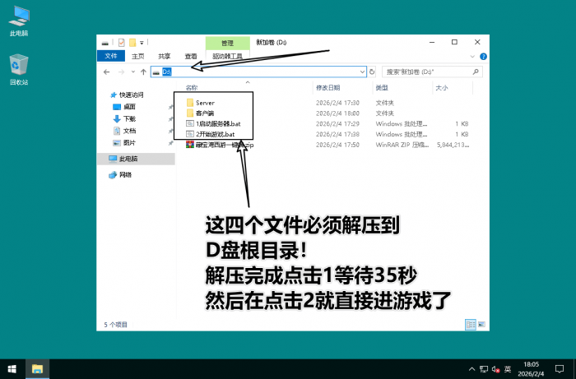
Task: Open the 文件 menu tab
Action: [x=111, y=56]
